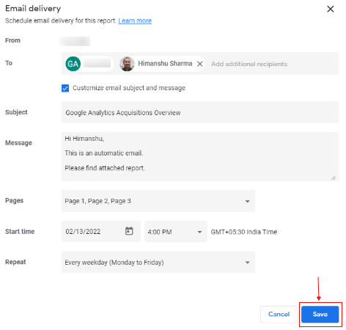Screen dimensions: 346x330
Task: Open the Repeat frequency dropdown
Action: pyautogui.click(x=158, y=262)
